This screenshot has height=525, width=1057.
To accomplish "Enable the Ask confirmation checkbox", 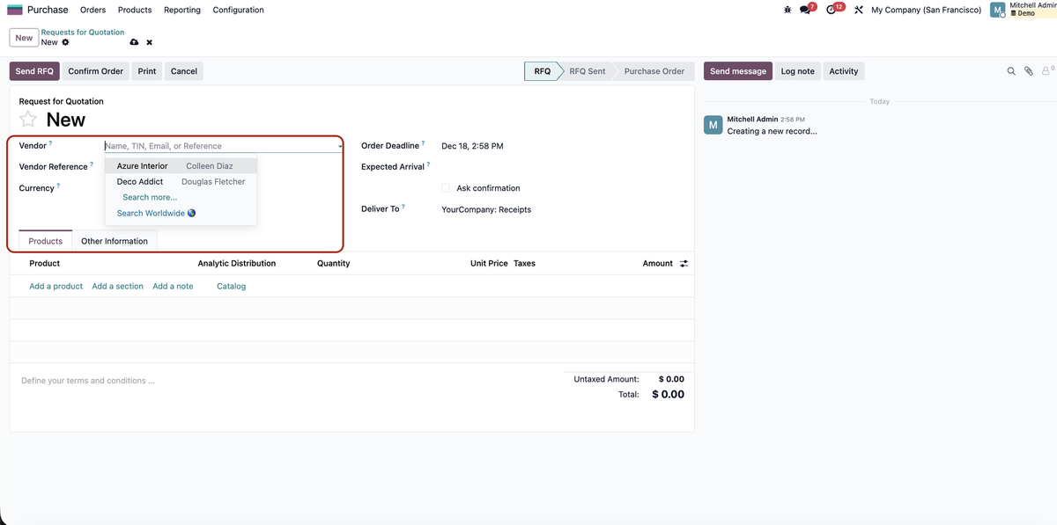I will [x=446, y=187].
